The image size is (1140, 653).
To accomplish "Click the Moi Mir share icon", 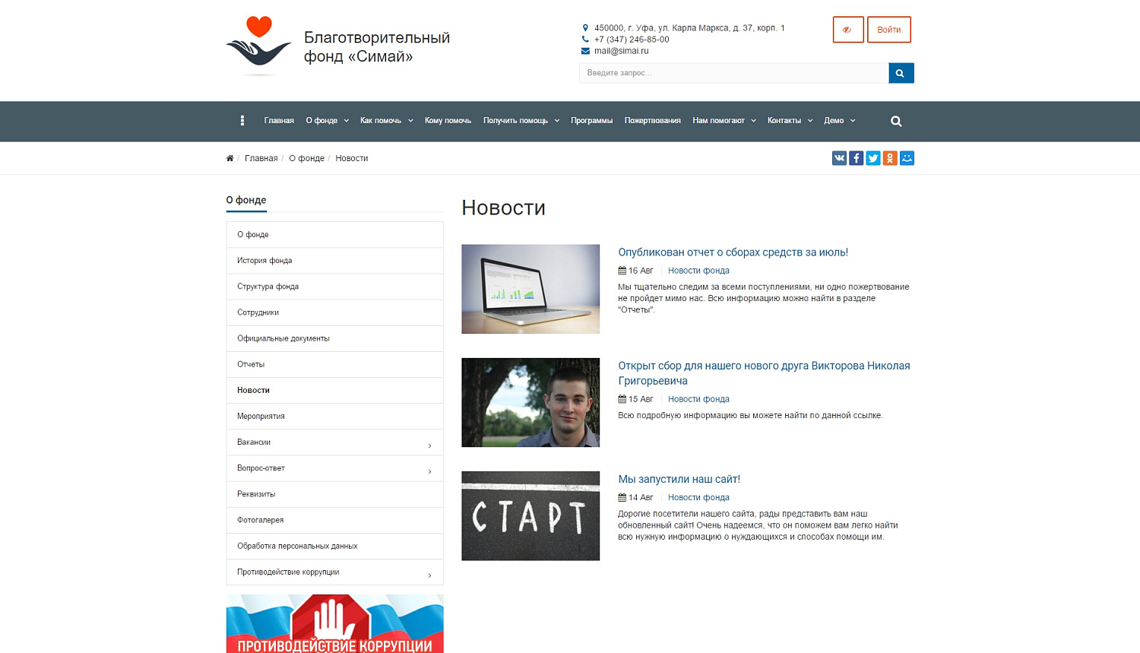I will (907, 158).
